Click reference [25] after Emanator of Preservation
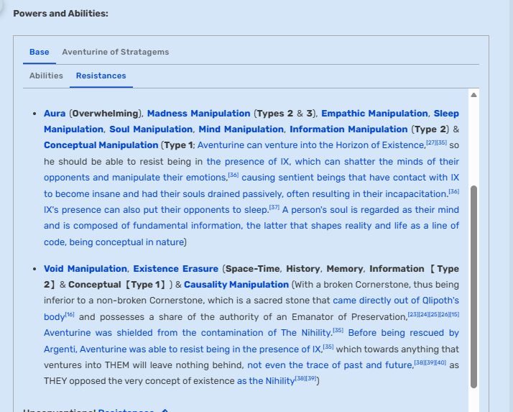Viewport: 513px width, 412px height. click(434, 314)
